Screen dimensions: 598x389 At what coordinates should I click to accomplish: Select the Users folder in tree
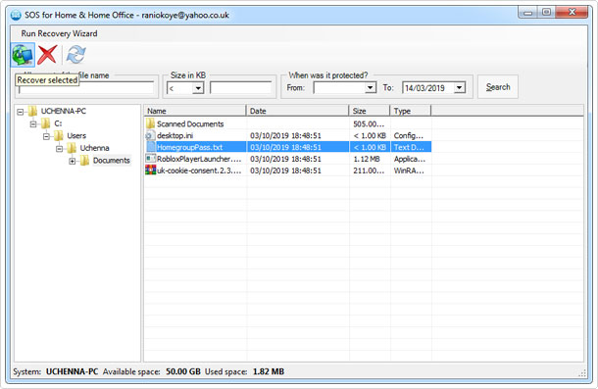(x=76, y=136)
